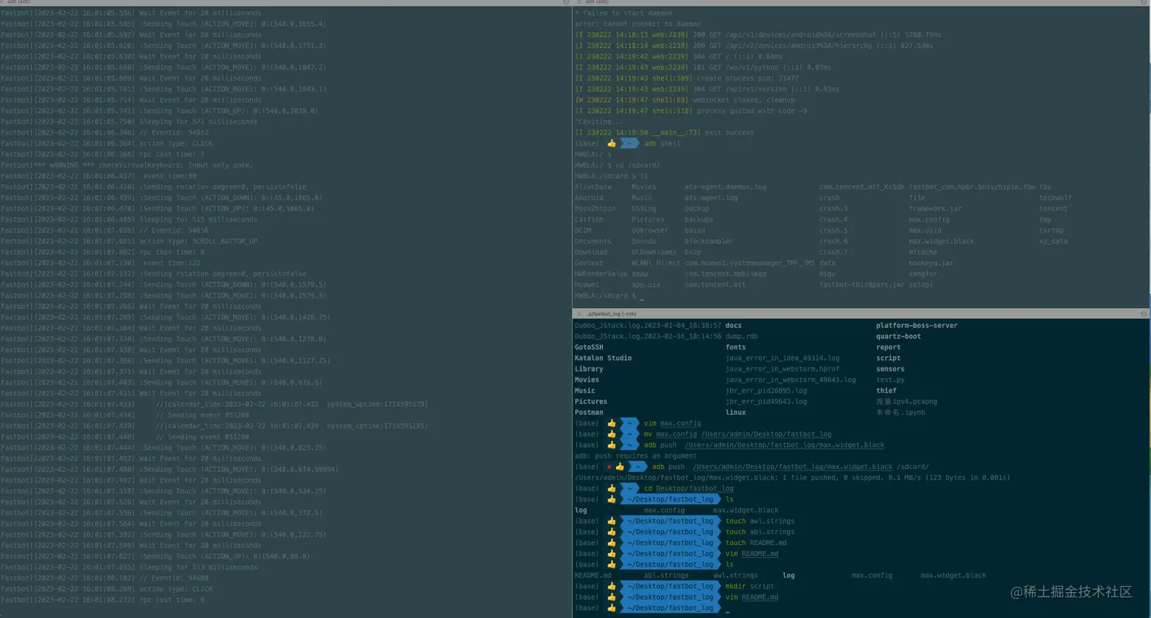Click thumbs-up emoji beside 'adb shell' prompt
Screen dimensions: 1151x618
[611, 143]
